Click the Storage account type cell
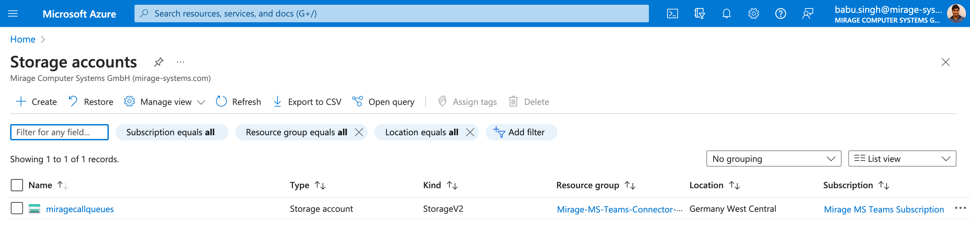 tap(321, 209)
